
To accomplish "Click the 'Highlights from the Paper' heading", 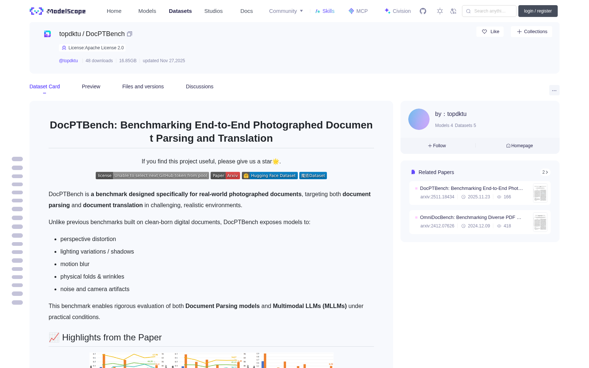I will [x=105, y=337].
